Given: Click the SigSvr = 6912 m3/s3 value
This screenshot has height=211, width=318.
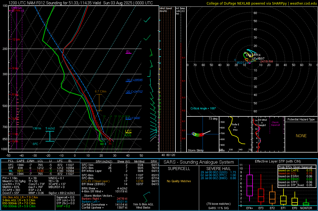Looking at the screenshot, I should point(62,193).
